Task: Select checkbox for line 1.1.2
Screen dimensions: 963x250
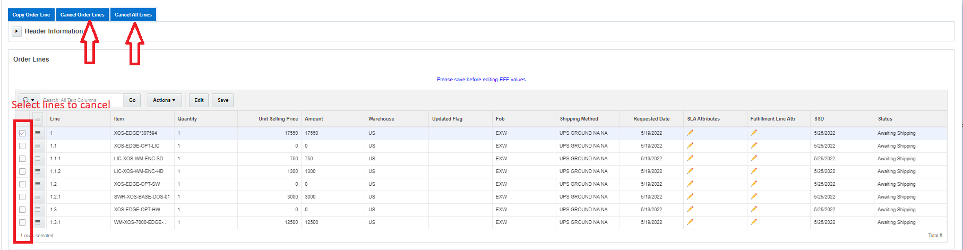Action: click(22, 171)
